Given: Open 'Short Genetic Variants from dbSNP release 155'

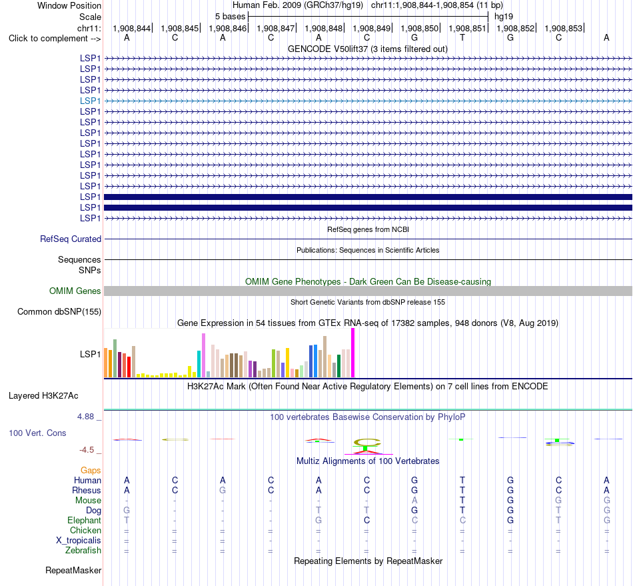Looking at the screenshot, I should [368, 302].
